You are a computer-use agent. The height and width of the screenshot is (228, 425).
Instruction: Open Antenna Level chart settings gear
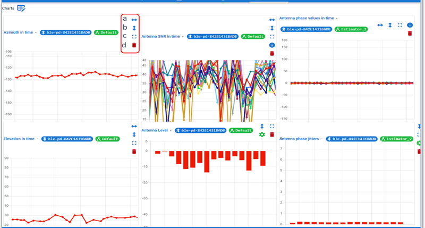[x=262, y=134]
